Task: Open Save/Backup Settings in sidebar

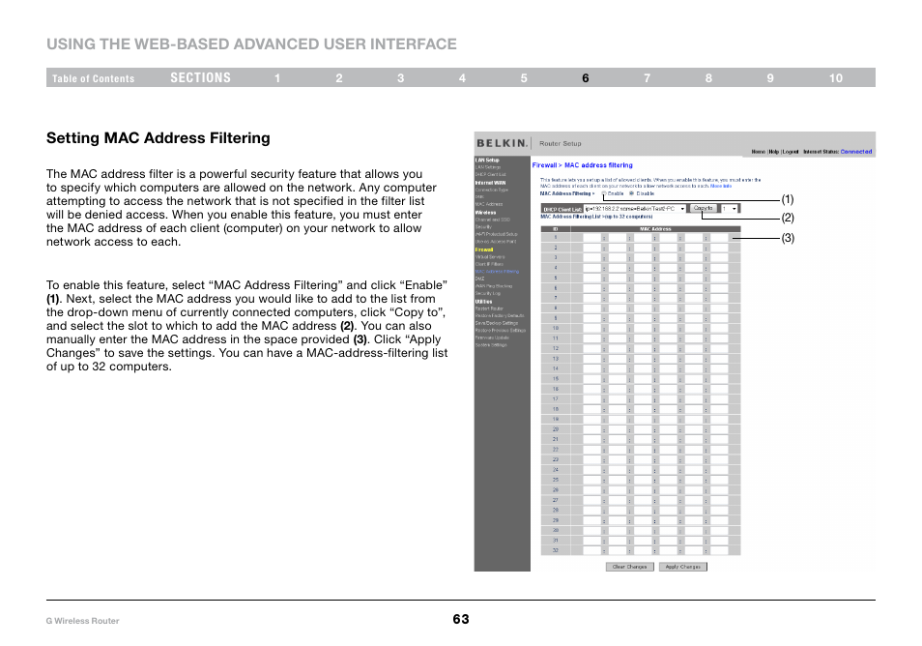Action: click(x=497, y=323)
